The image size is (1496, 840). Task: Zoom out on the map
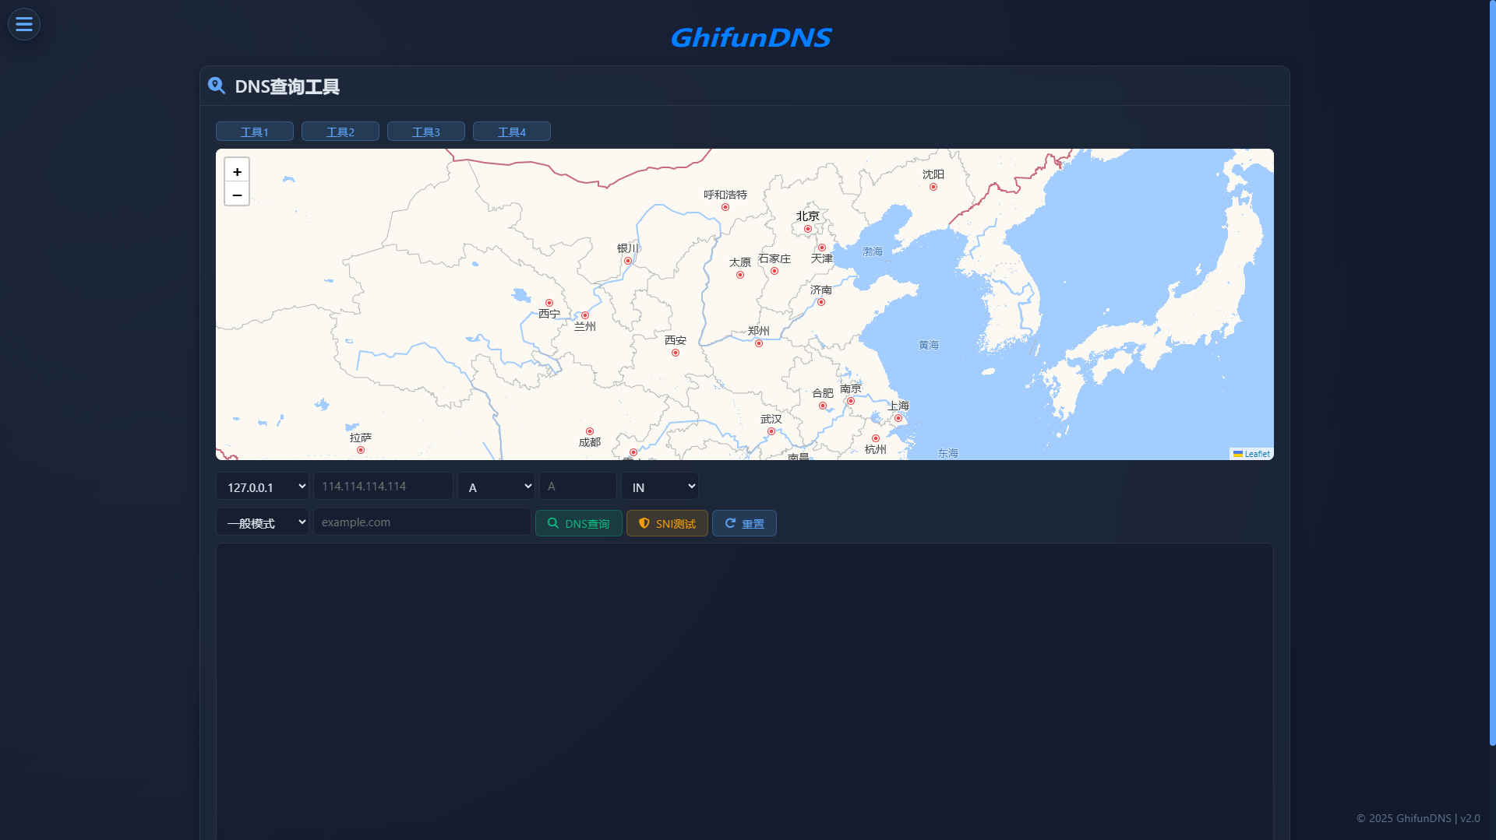click(x=237, y=195)
